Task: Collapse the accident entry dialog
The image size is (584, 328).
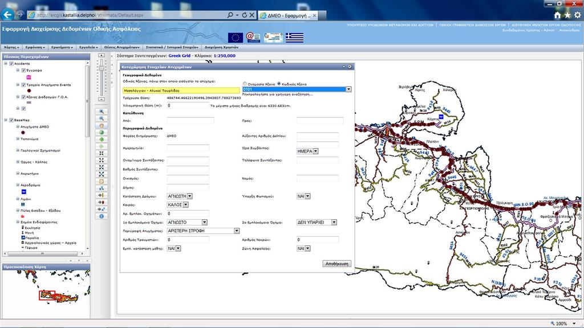Action: click(344, 67)
